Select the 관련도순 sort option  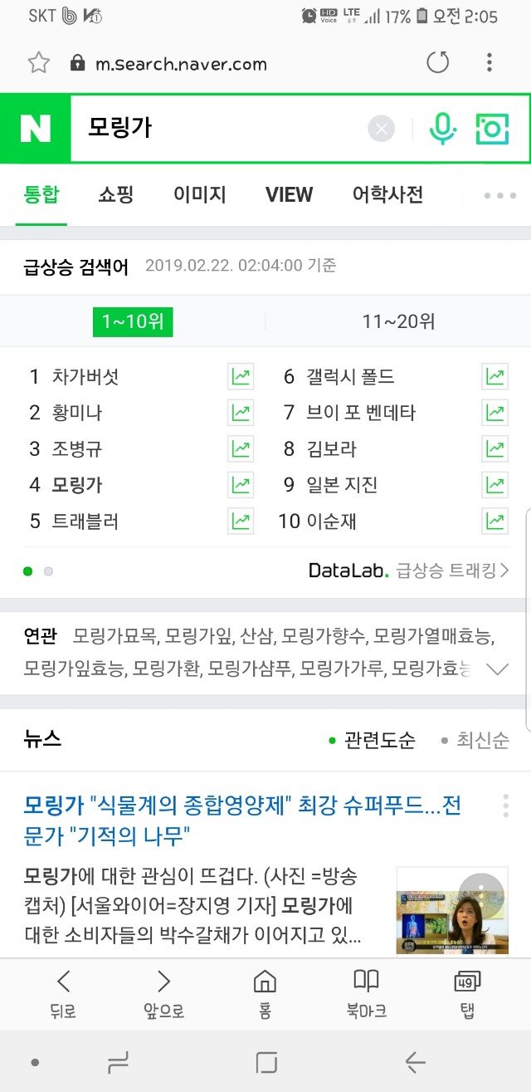coord(373,740)
